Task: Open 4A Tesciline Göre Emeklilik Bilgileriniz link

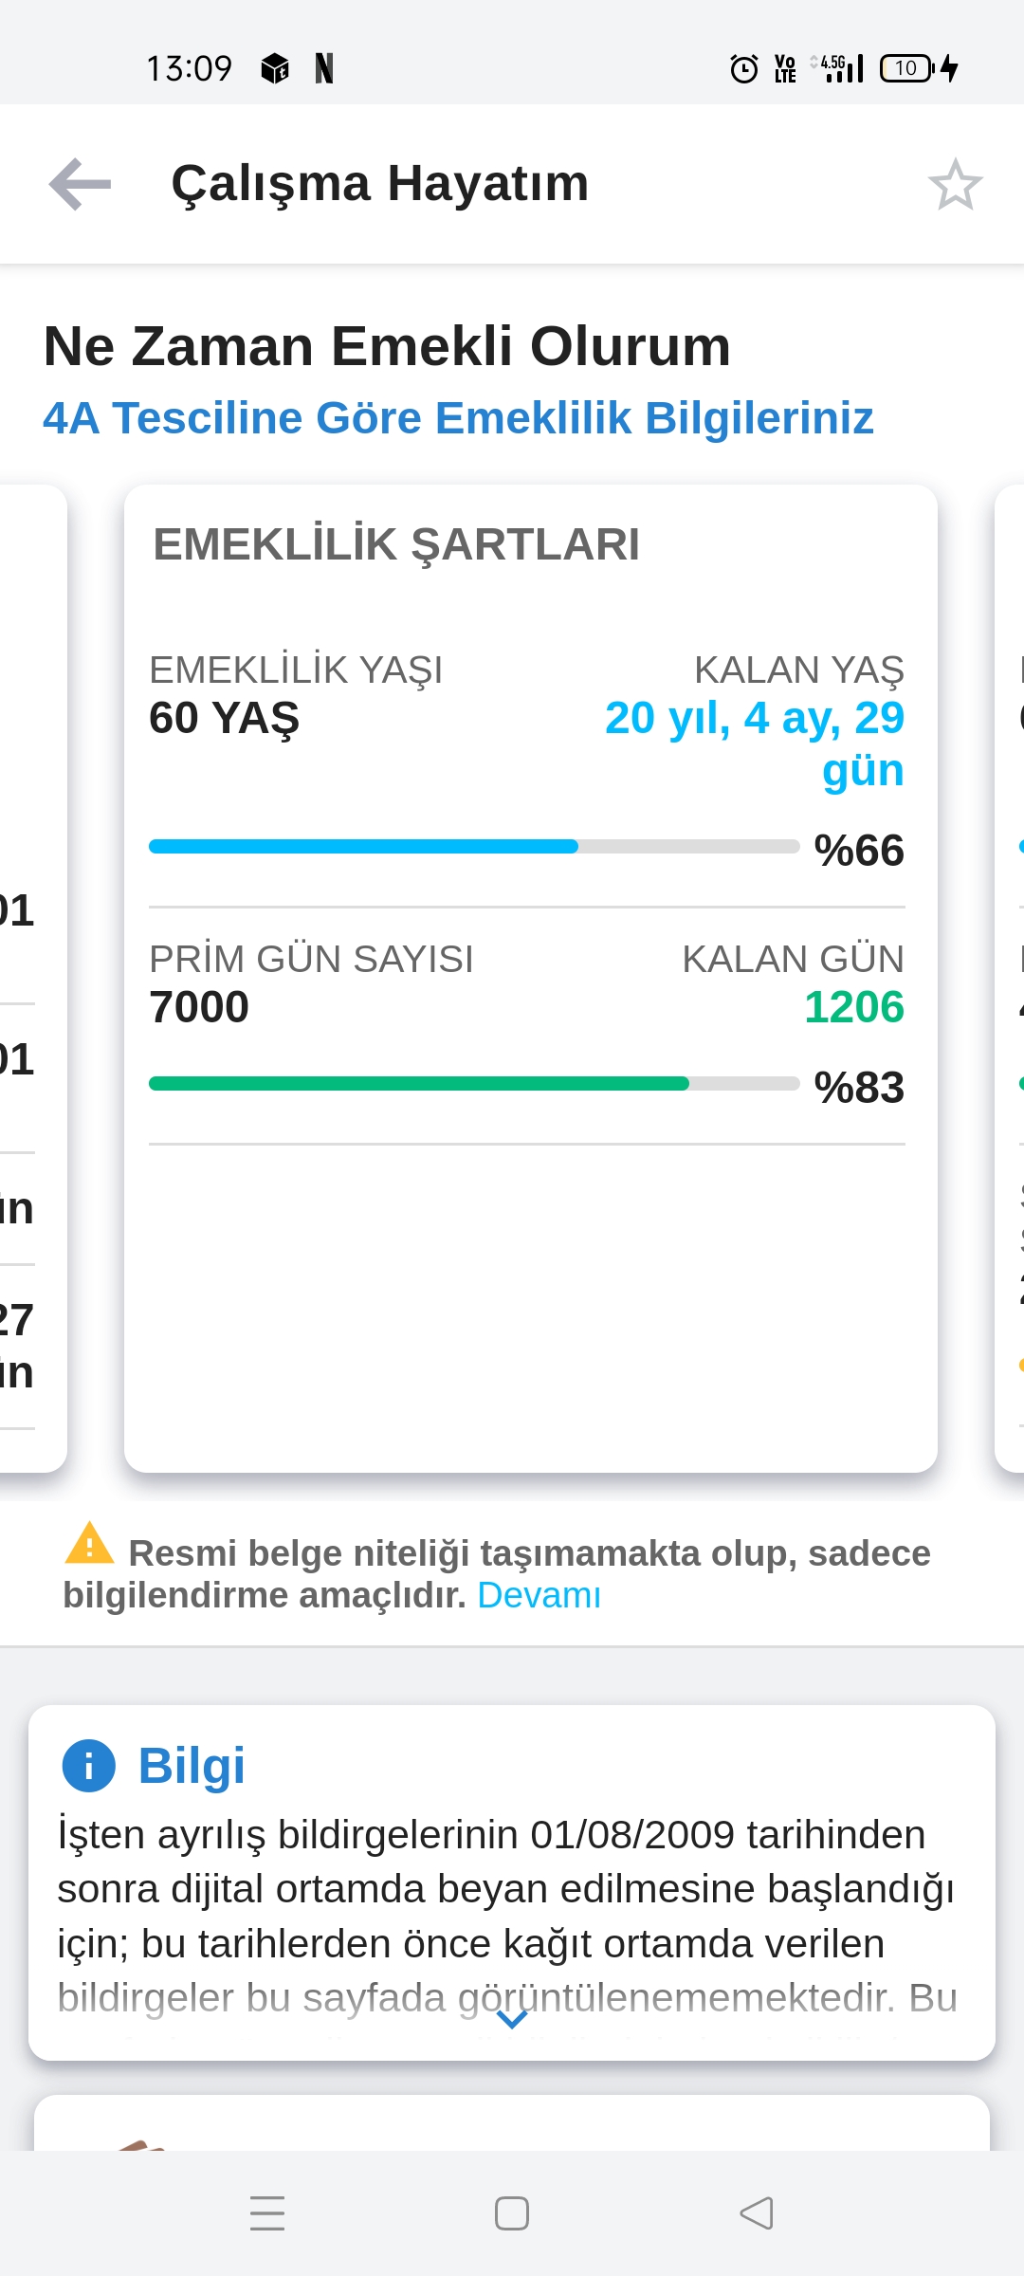Action: tap(458, 418)
